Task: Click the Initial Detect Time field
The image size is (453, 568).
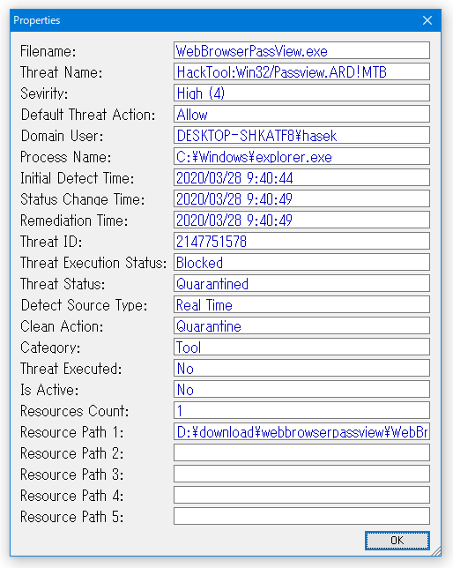Action: 301,177
